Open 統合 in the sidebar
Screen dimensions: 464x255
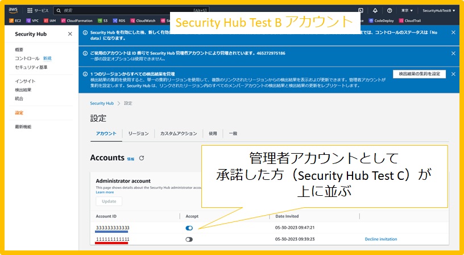(x=19, y=98)
